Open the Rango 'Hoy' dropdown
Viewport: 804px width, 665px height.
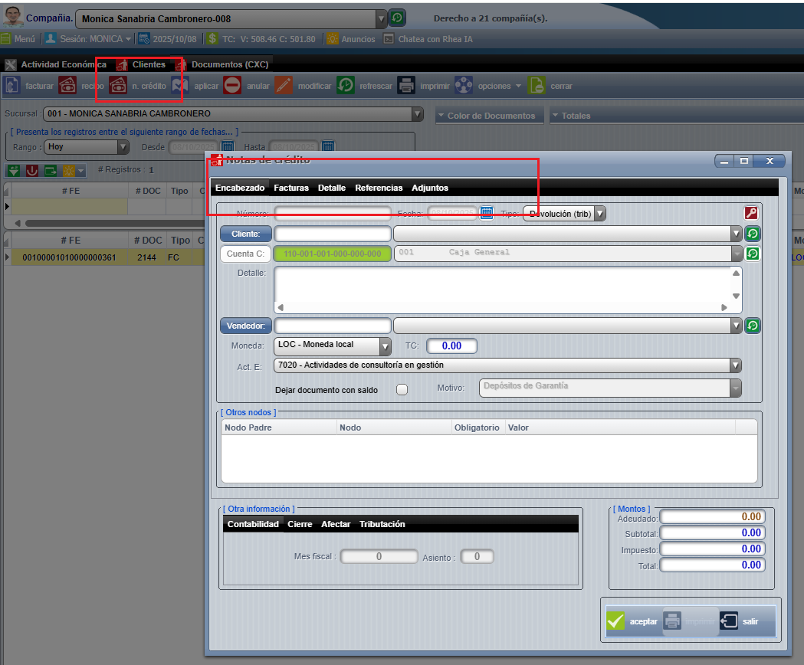[x=123, y=146]
